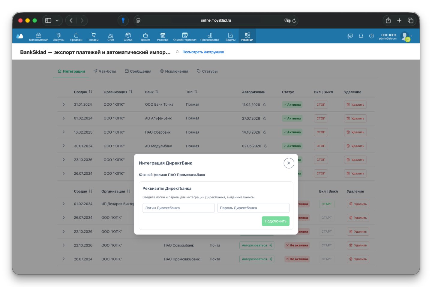Go to Товары in the top navigation
The width and height of the screenshot is (432, 287).
click(93, 37)
